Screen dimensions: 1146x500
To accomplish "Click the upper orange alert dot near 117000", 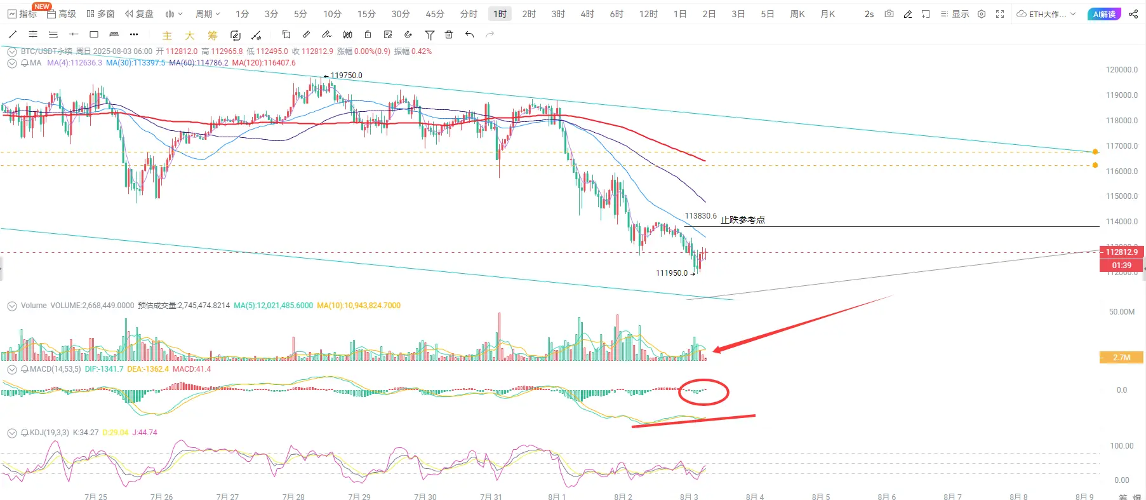I will coord(1095,152).
